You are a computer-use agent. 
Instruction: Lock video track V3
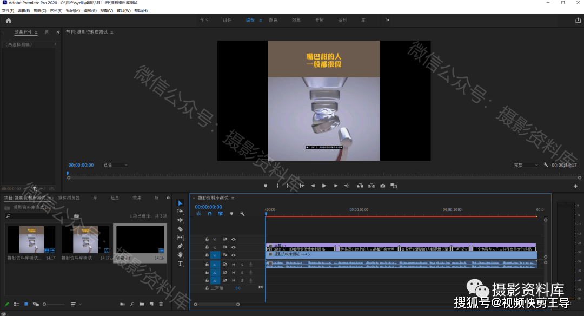pos(207,239)
